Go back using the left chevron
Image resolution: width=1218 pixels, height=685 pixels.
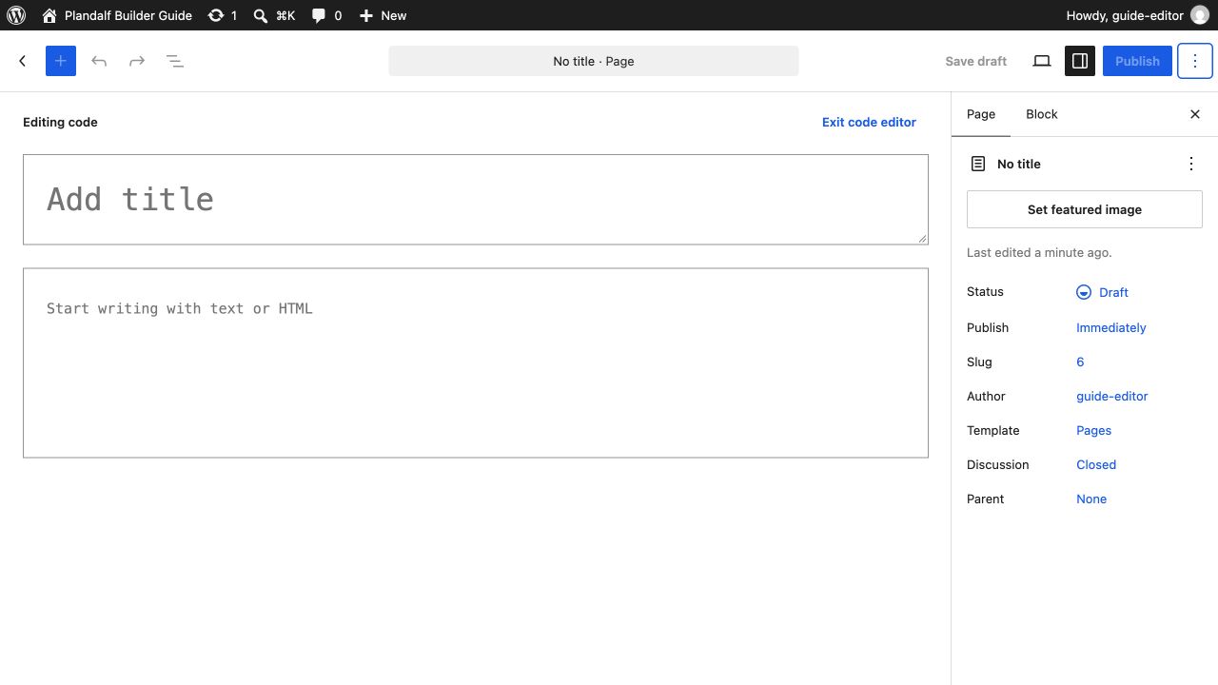pos(23,61)
